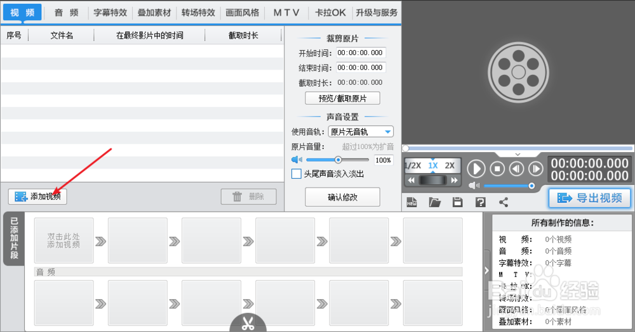Click the 超过100%为扩音 hint text
This screenshot has height=332, width=635.
pyautogui.click(x=368, y=146)
